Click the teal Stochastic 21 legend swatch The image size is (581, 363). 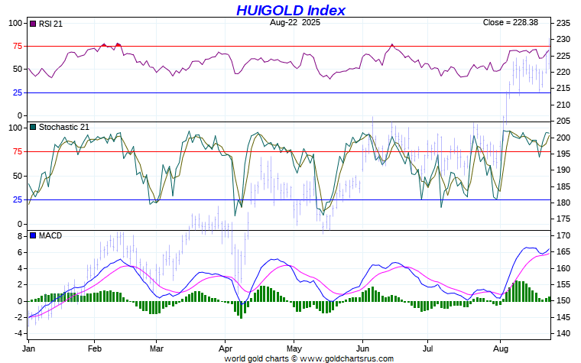click(32, 127)
